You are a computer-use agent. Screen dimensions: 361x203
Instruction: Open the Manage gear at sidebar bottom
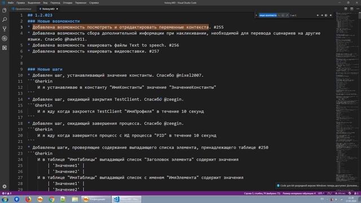tap(5, 187)
